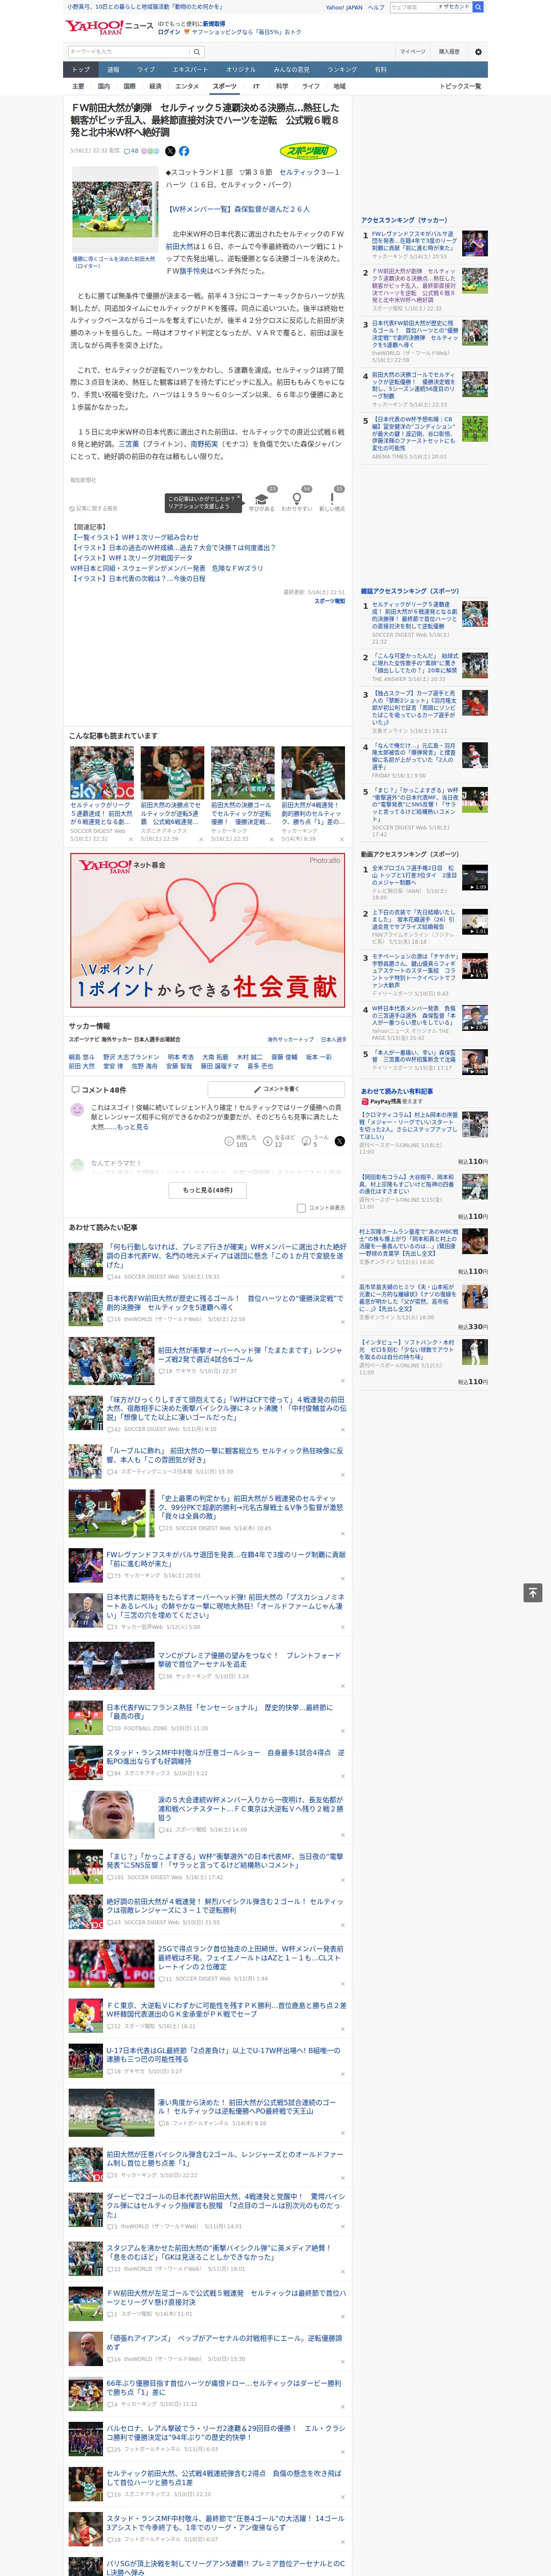This screenshot has height=2576, width=551.
Task: Expand top comment with もっと見る
Action: [x=132, y=1127]
